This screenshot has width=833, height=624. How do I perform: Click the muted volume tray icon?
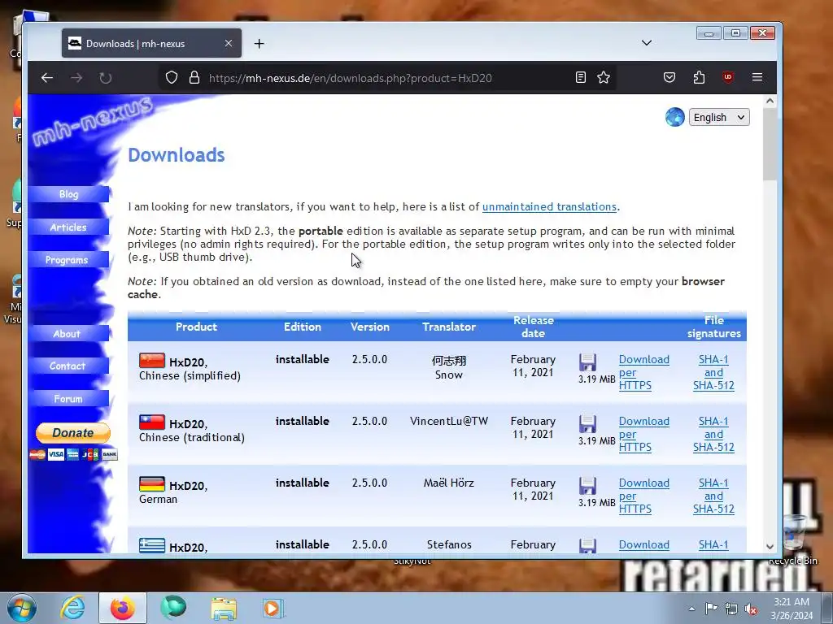(x=751, y=609)
